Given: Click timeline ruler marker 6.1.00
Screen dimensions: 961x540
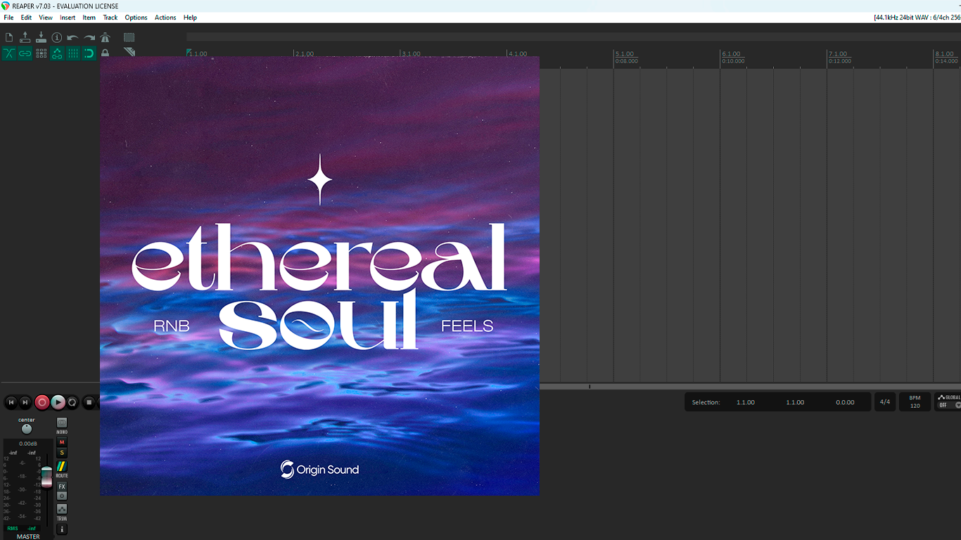Looking at the screenshot, I should [x=731, y=54].
